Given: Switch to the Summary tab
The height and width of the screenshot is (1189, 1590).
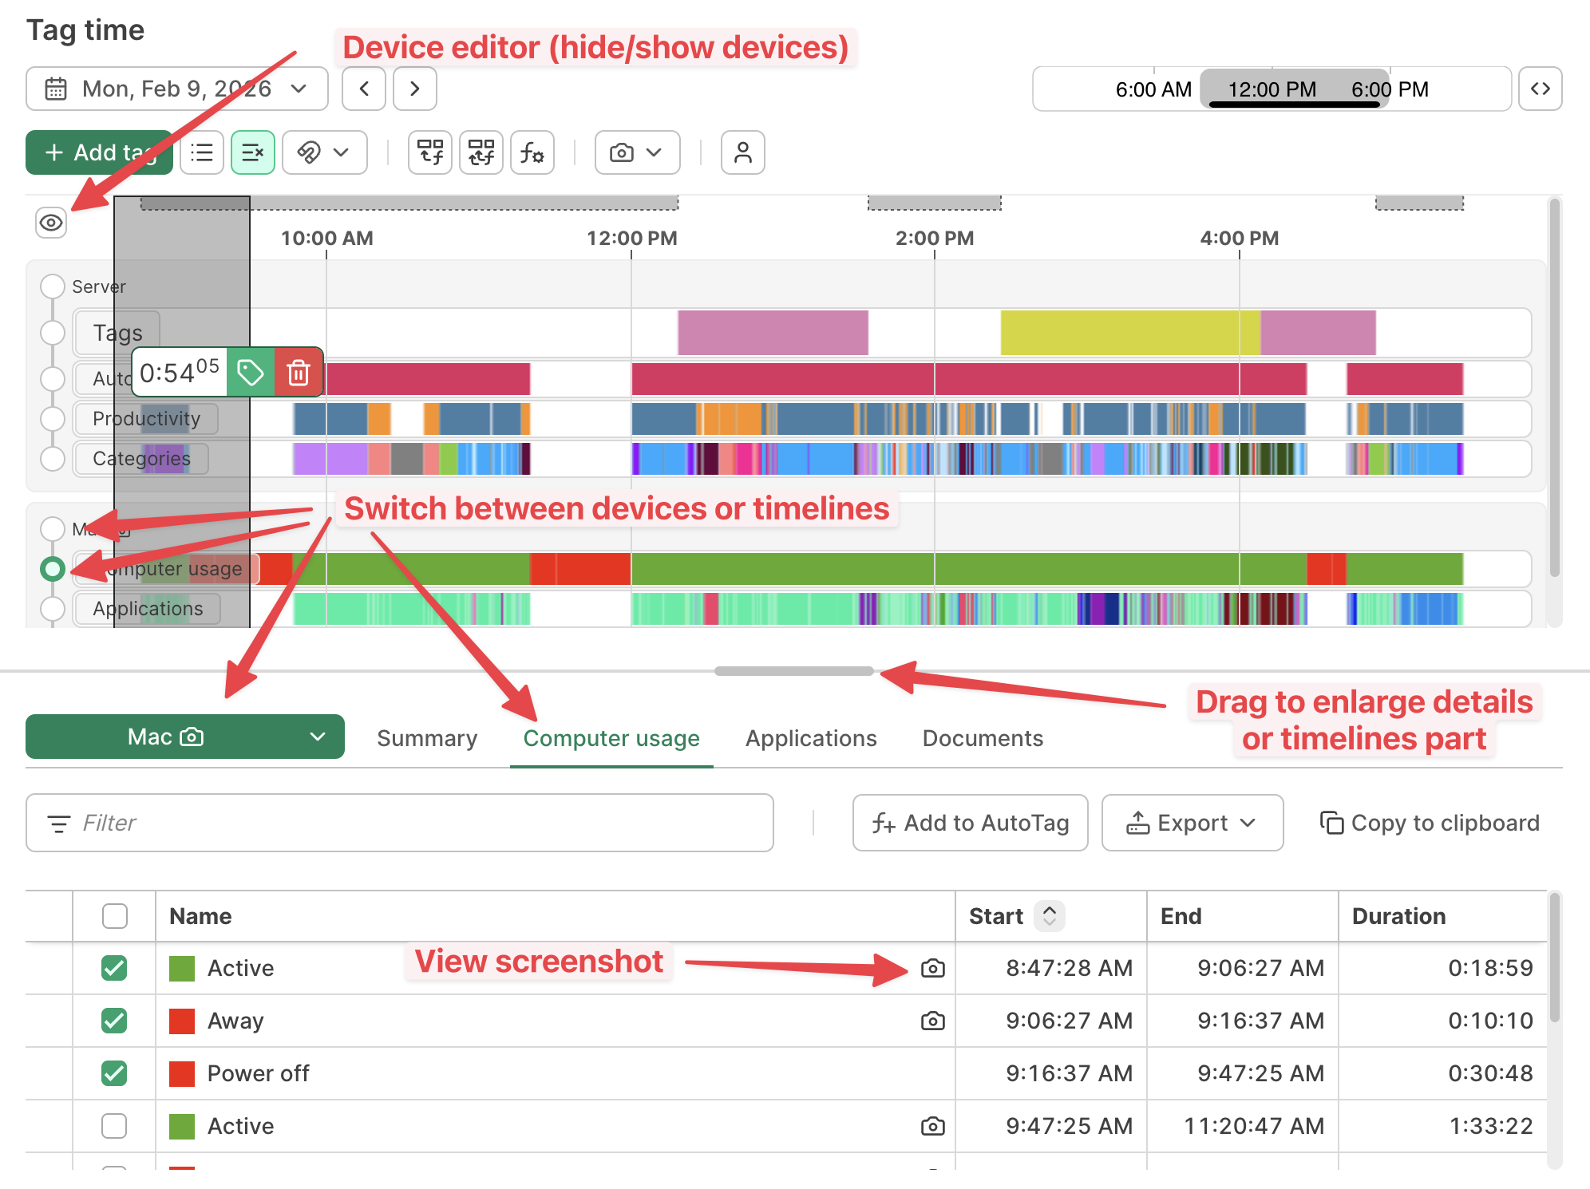Looking at the screenshot, I should pyautogui.click(x=427, y=738).
